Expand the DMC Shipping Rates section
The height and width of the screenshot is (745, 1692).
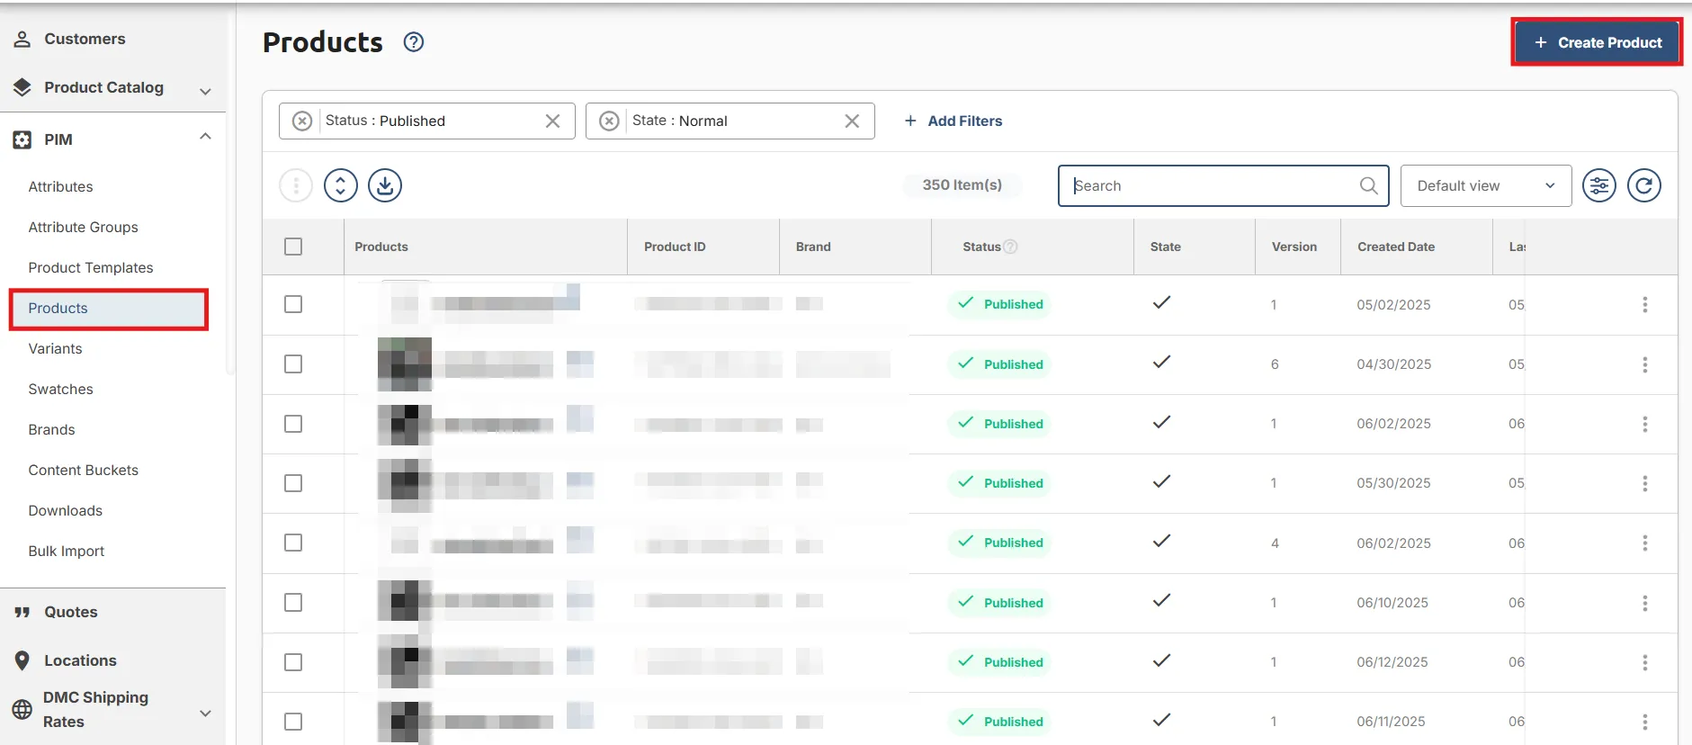205,713
